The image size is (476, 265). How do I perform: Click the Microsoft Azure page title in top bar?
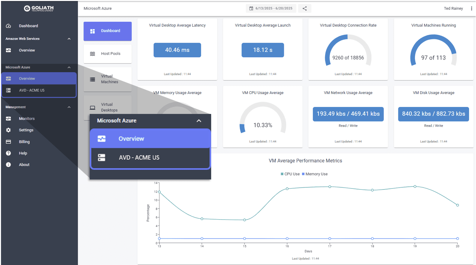pyautogui.click(x=98, y=8)
